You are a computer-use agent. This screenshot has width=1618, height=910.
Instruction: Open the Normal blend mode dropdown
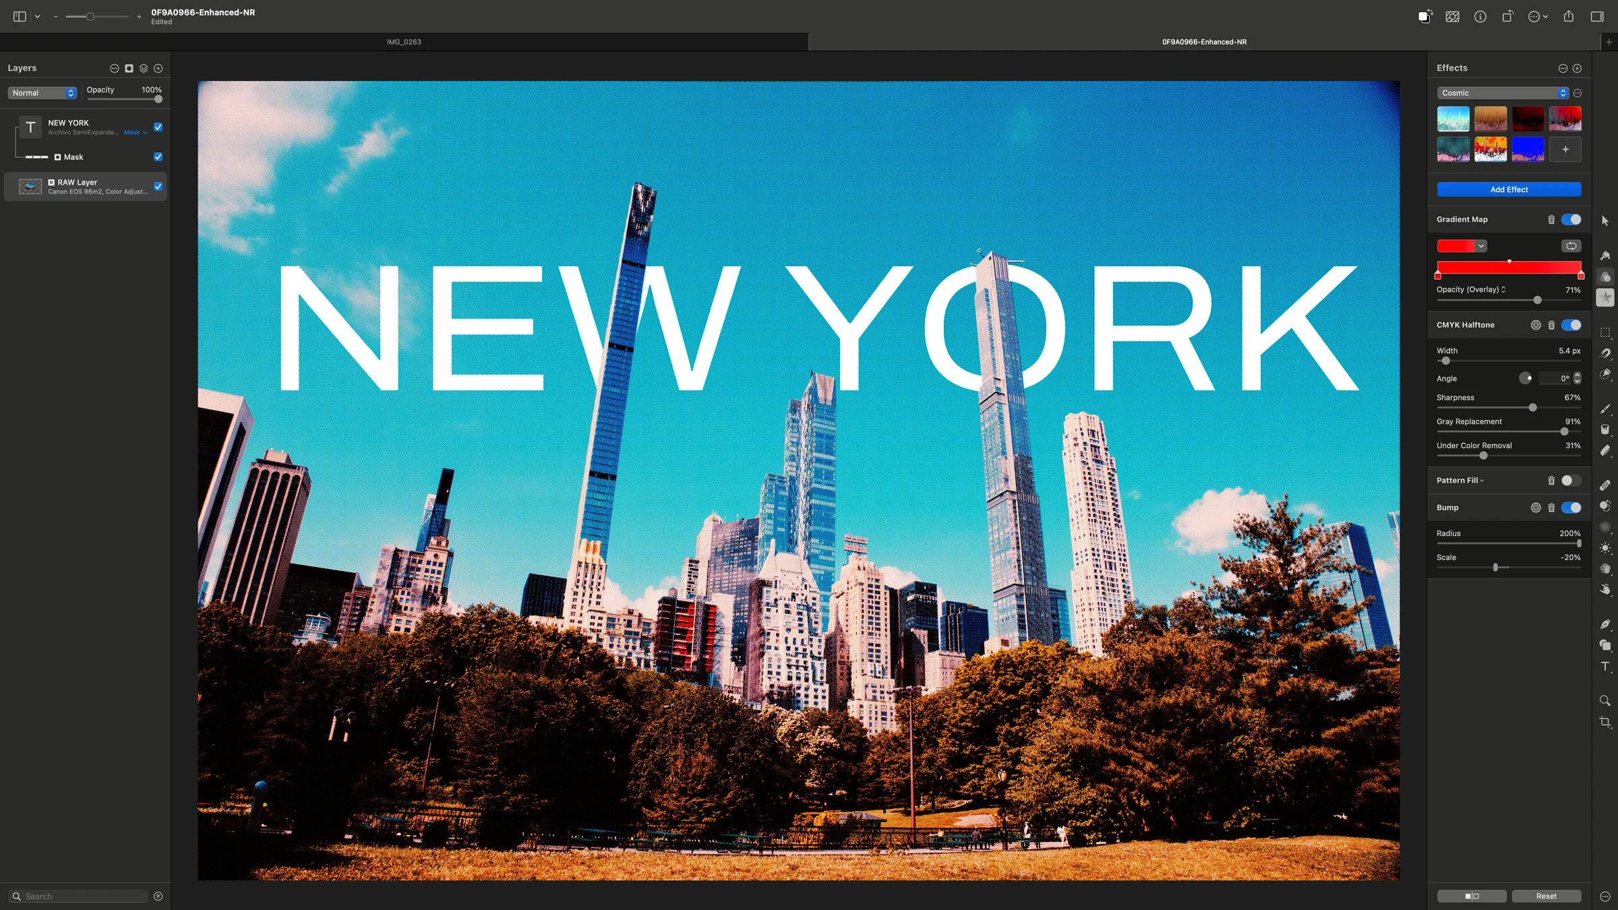pyautogui.click(x=42, y=93)
